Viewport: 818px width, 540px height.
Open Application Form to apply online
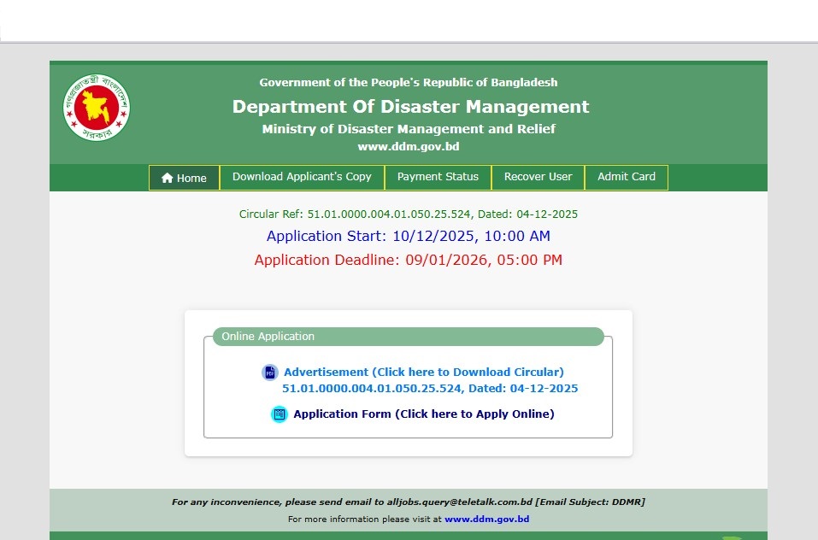click(x=424, y=414)
